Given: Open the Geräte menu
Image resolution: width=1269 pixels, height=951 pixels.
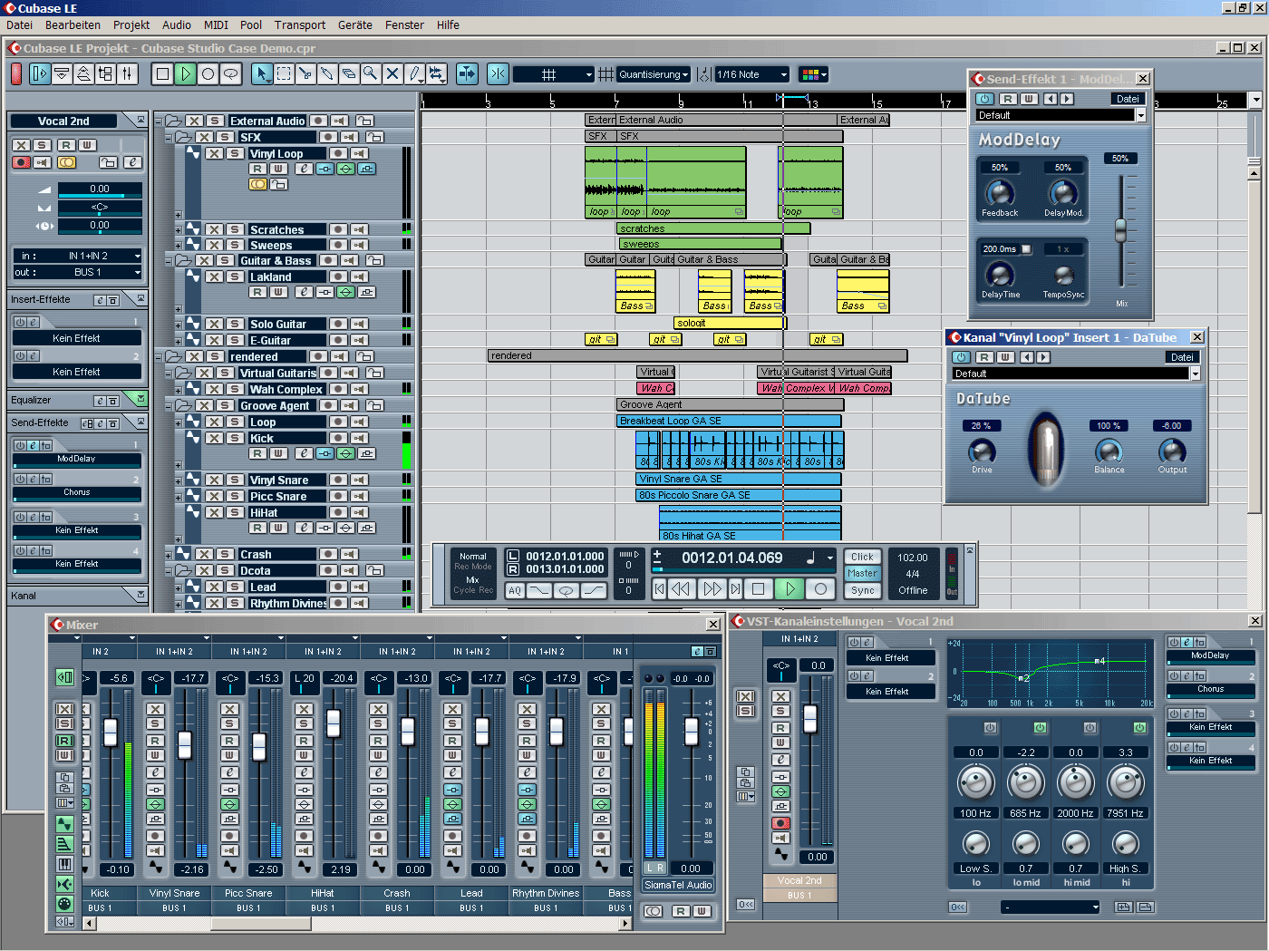Looking at the screenshot, I should pos(355,25).
